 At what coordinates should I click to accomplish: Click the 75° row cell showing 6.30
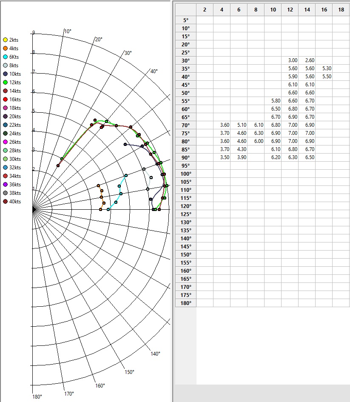(x=256, y=133)
